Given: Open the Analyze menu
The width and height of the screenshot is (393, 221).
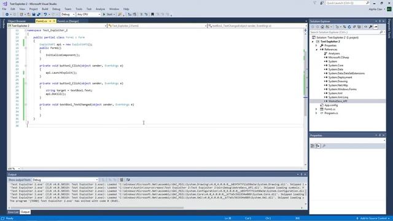Looking at the screenshot, I should tap(100, 9).
